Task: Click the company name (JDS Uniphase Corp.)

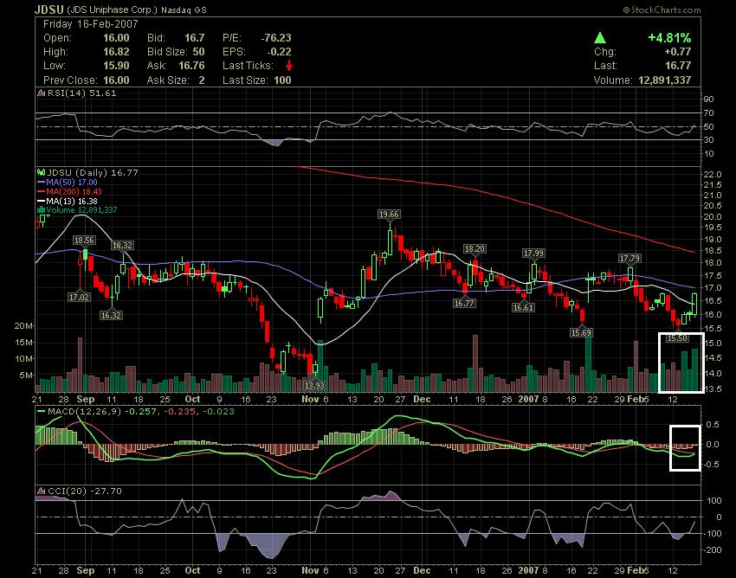Action: [x=113, y=10]
